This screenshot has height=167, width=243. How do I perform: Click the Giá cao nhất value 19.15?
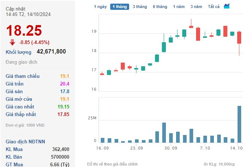[x=63, y=107]
